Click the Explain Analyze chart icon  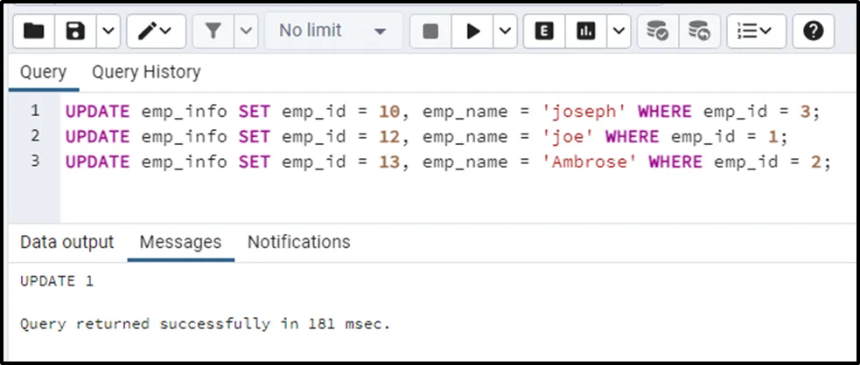coord(585,31)
